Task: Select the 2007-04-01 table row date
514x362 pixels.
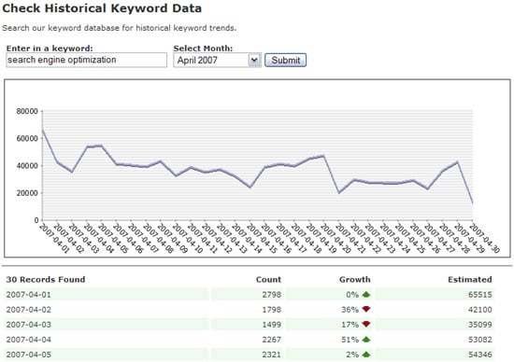Action: (29, 295)
